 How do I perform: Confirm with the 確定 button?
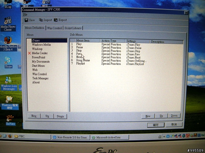(x=156, y=125)
